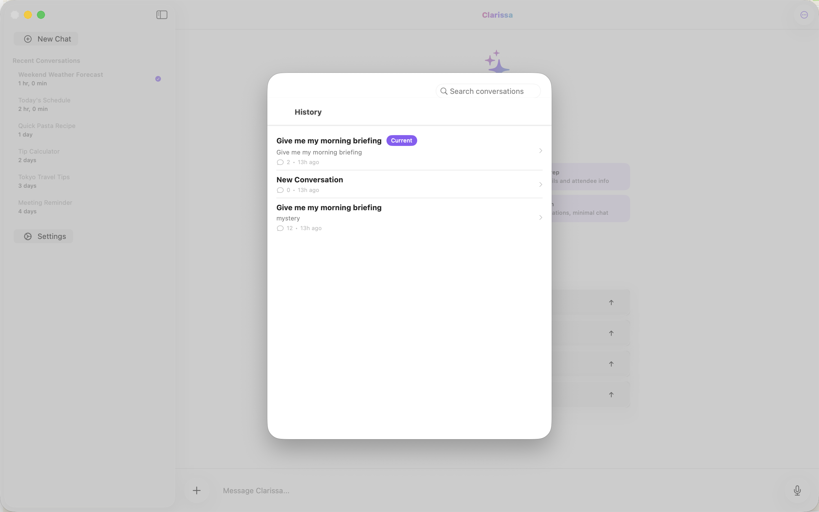This screenshot has height=512, width=819.
Task: Toggle the sidebar panel icon
Action: click(162, 15)
